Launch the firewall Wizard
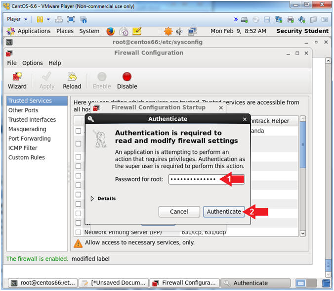 [17, 81]
